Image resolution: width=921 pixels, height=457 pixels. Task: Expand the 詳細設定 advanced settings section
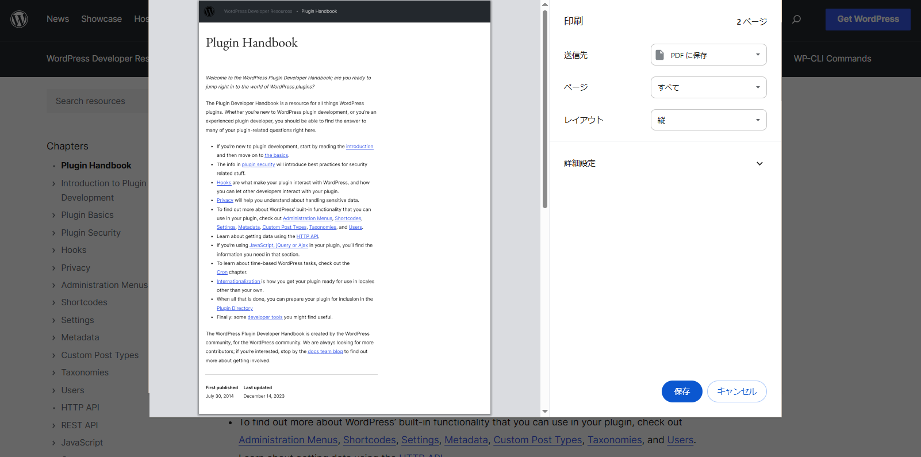pyautogui.click(x=759, y=164)
